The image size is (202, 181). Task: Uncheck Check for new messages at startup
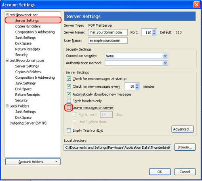coord(69,79)
